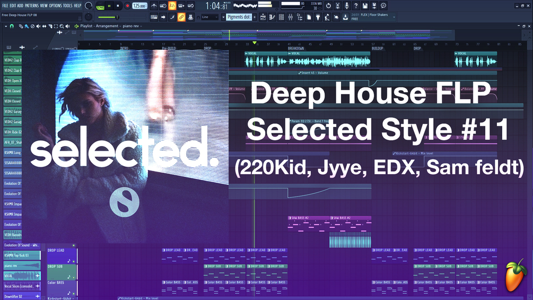Open the ADD menu

[x=20, y=6]
